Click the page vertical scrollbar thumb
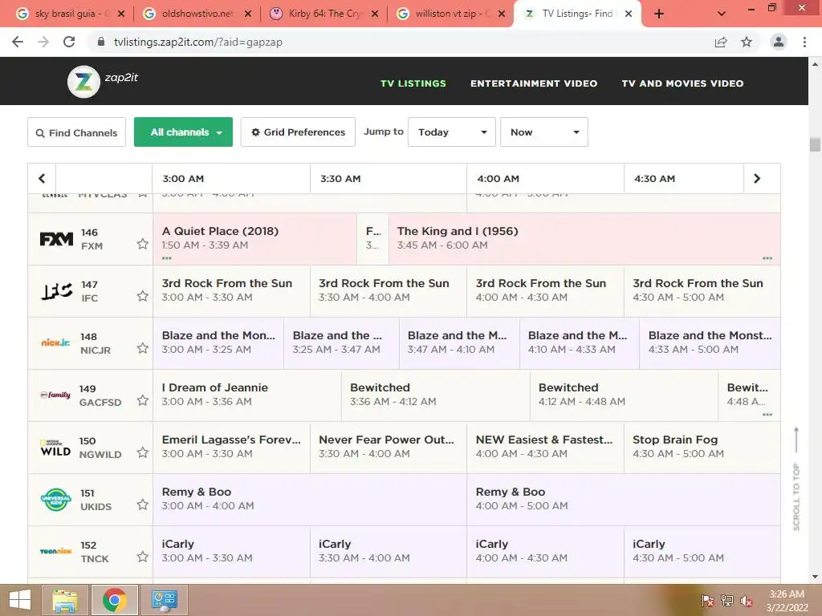The height and width of the screenshot is (616, 822). click(815, 144)
